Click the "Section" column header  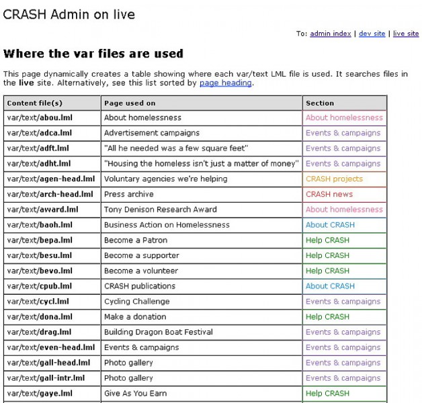(x=320, y=103)
